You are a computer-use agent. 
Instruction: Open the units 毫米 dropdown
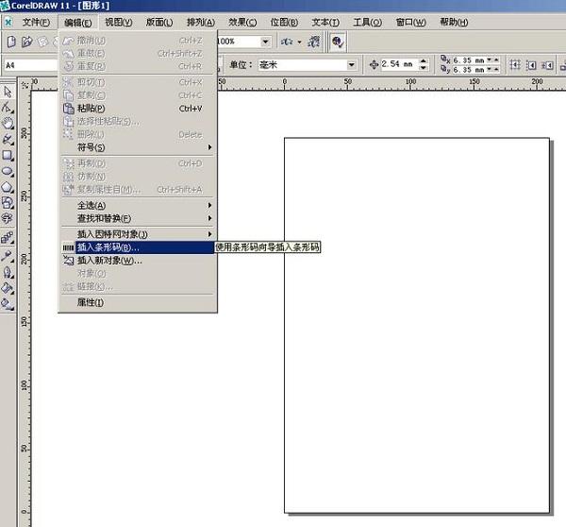tap(351, 65)
